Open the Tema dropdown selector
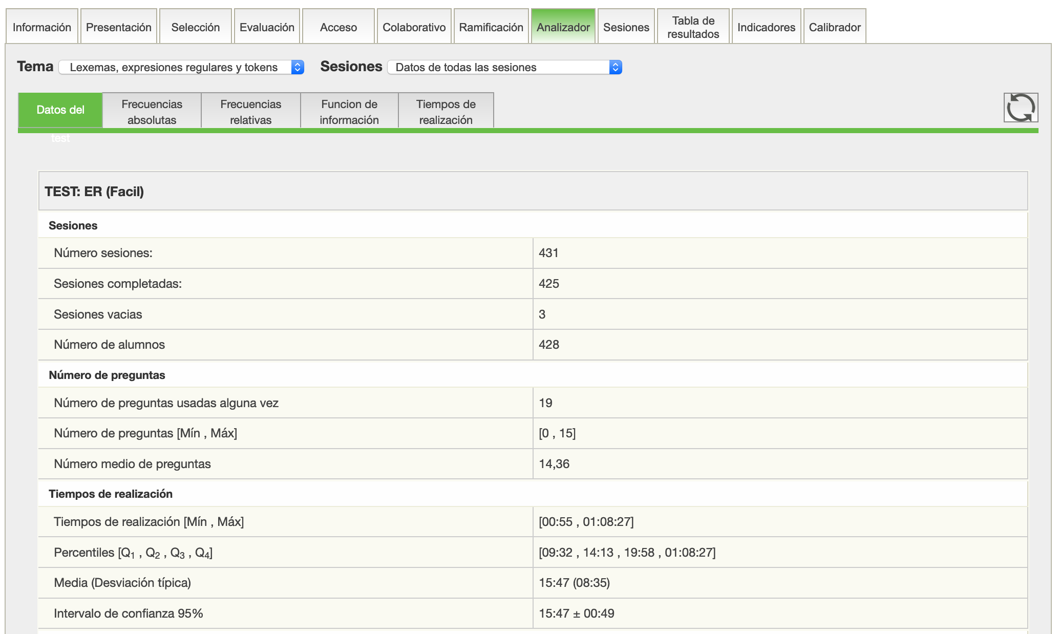 coord(181,67)
